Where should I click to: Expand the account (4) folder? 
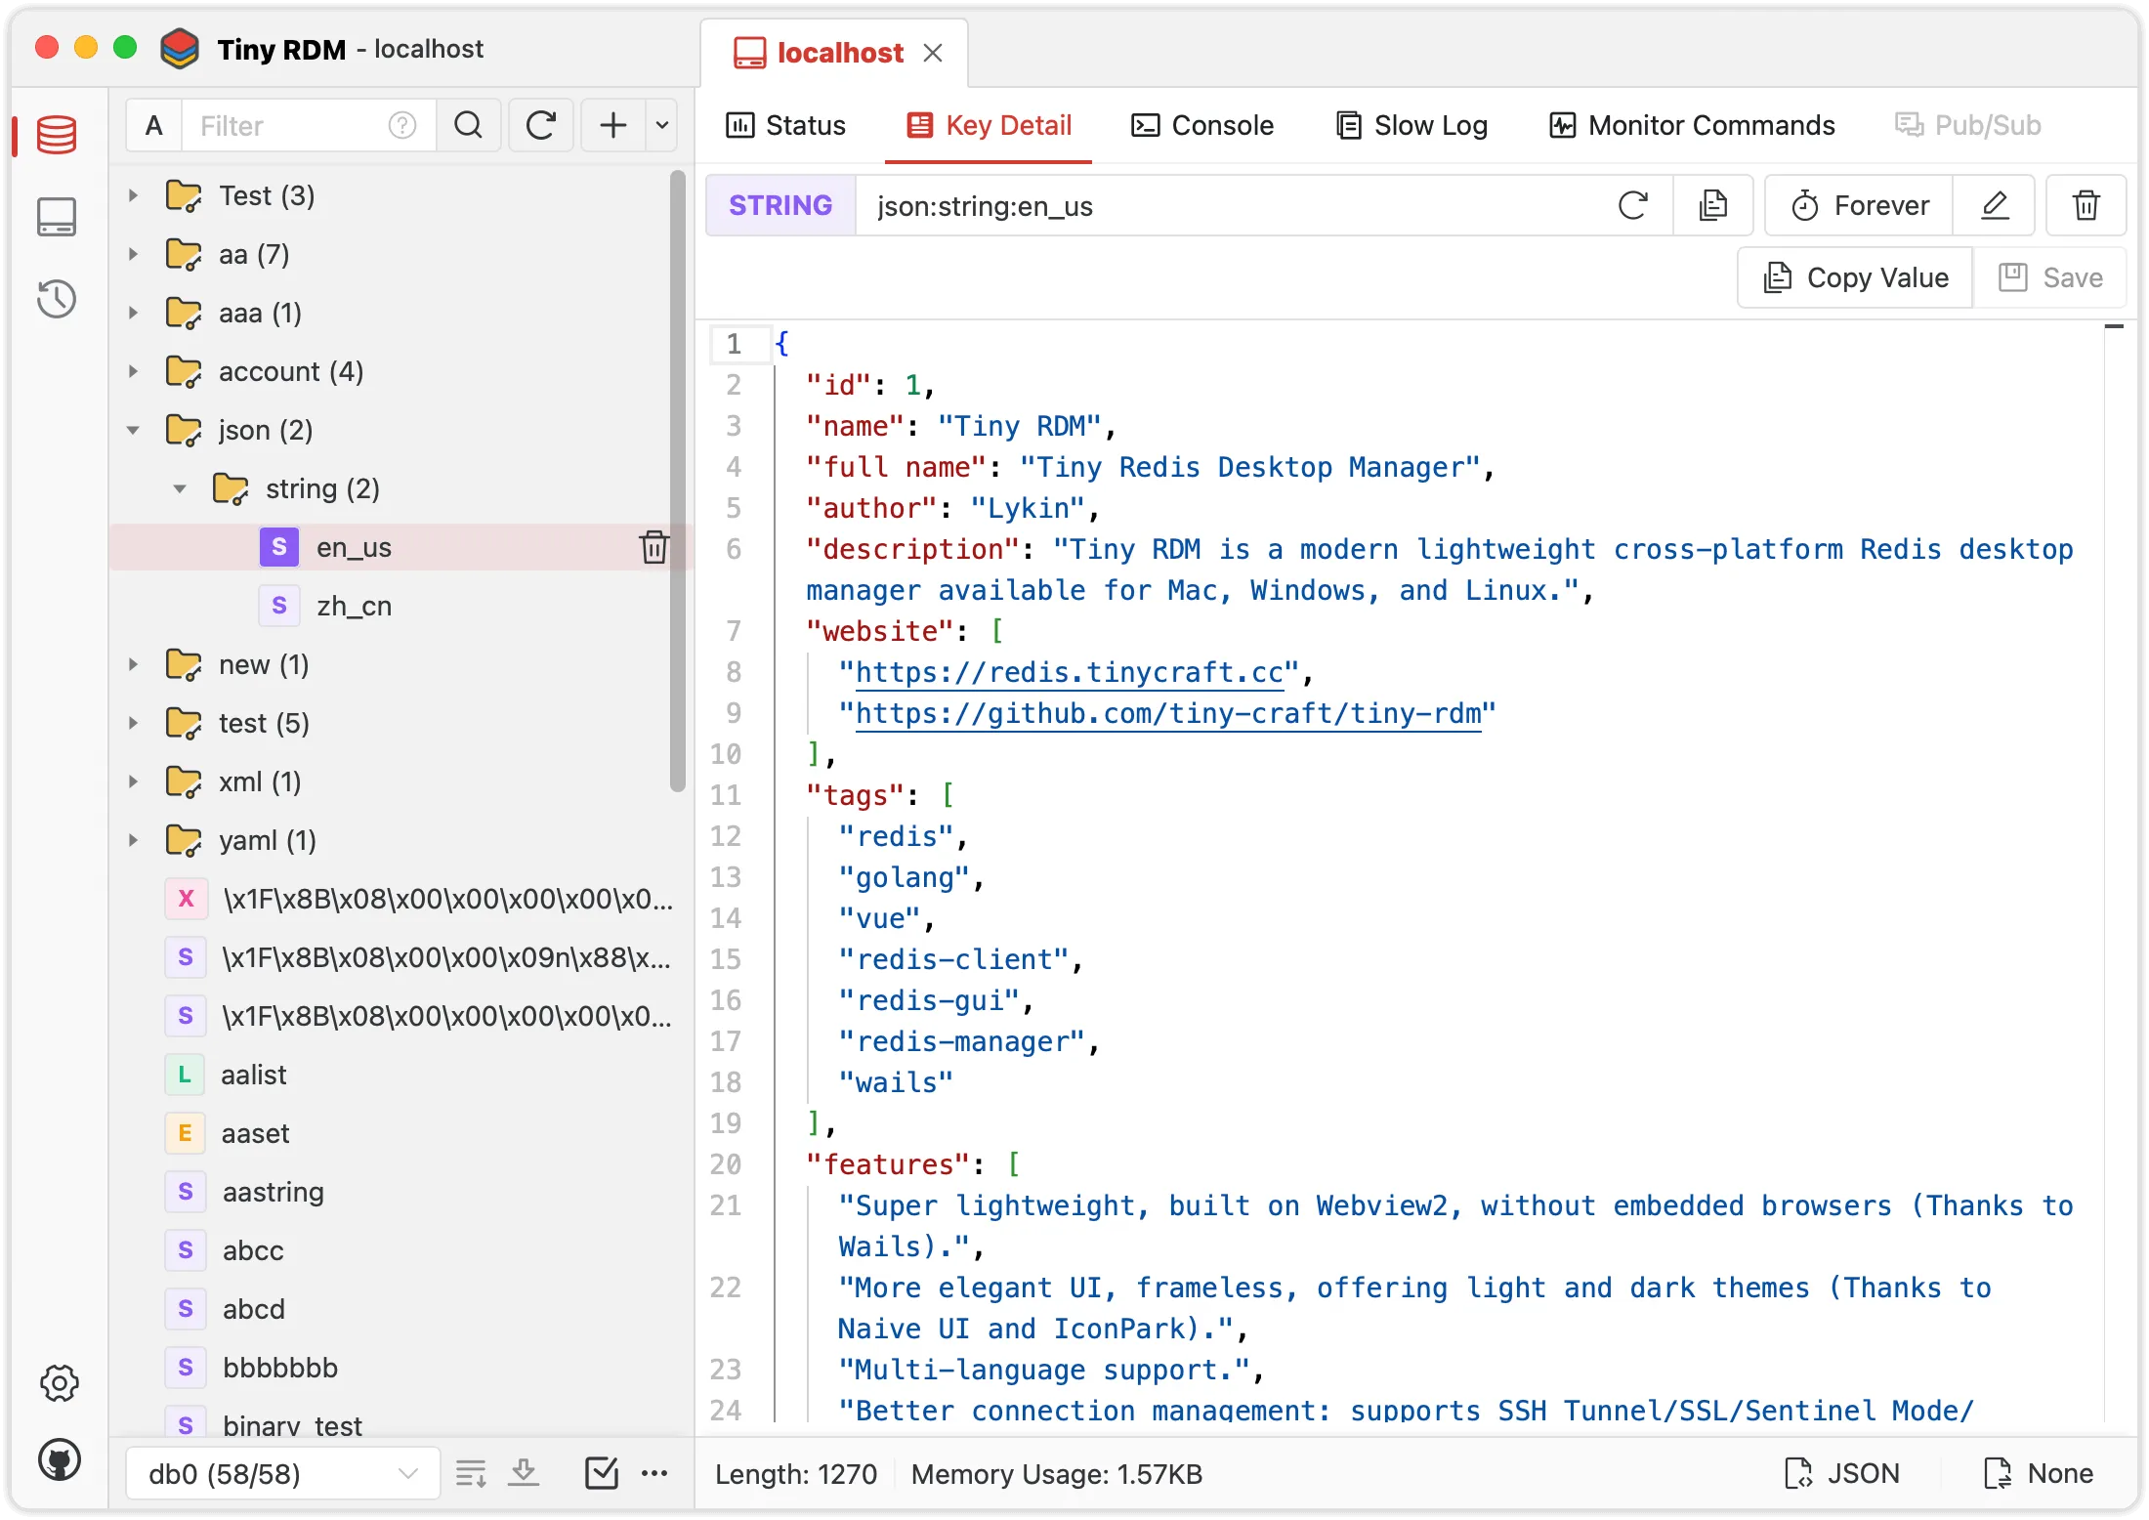click(x=134, y=371)
